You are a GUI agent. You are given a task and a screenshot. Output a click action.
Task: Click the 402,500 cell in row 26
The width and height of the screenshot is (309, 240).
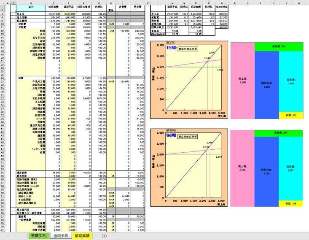[x=54, y=78]
